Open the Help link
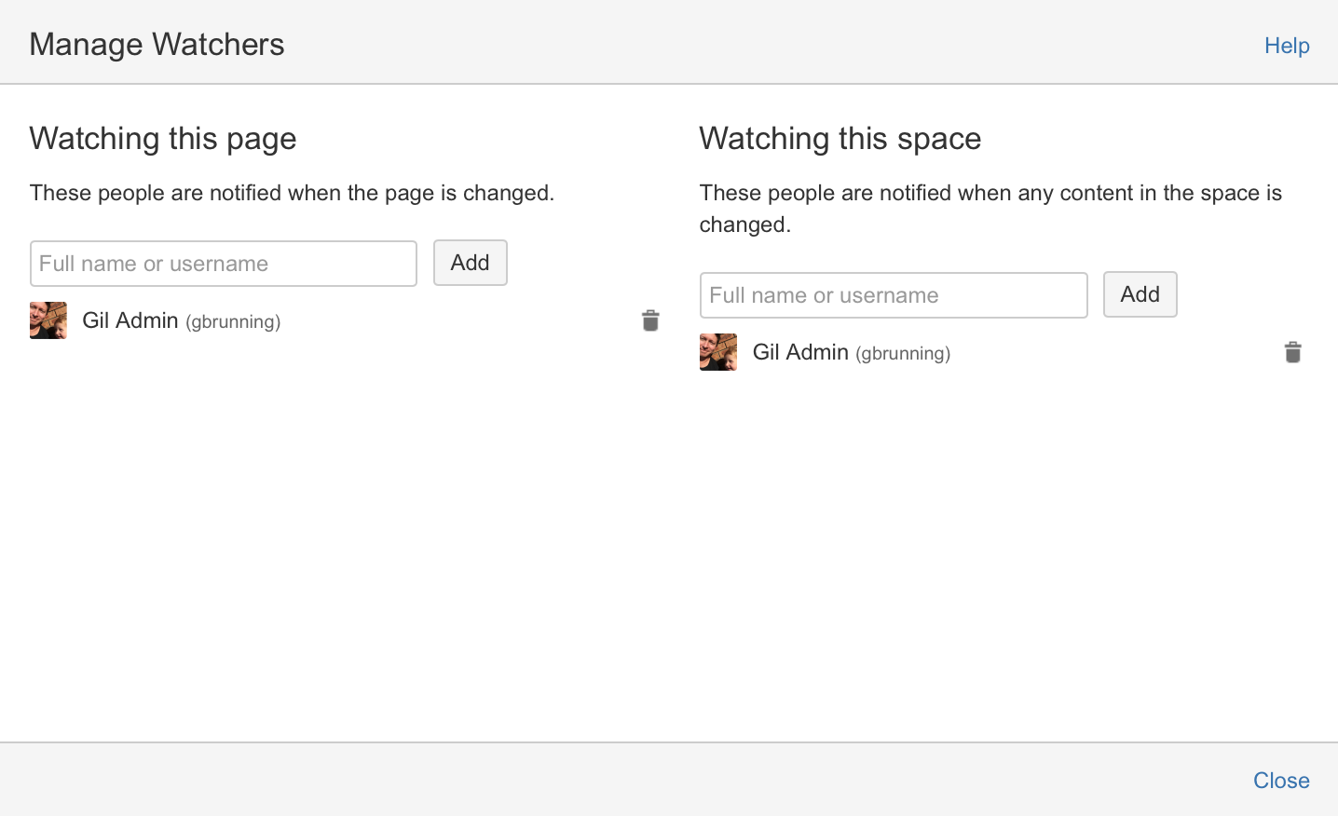The height and width of the screenshot is (816, 1338). (1287, 46)
